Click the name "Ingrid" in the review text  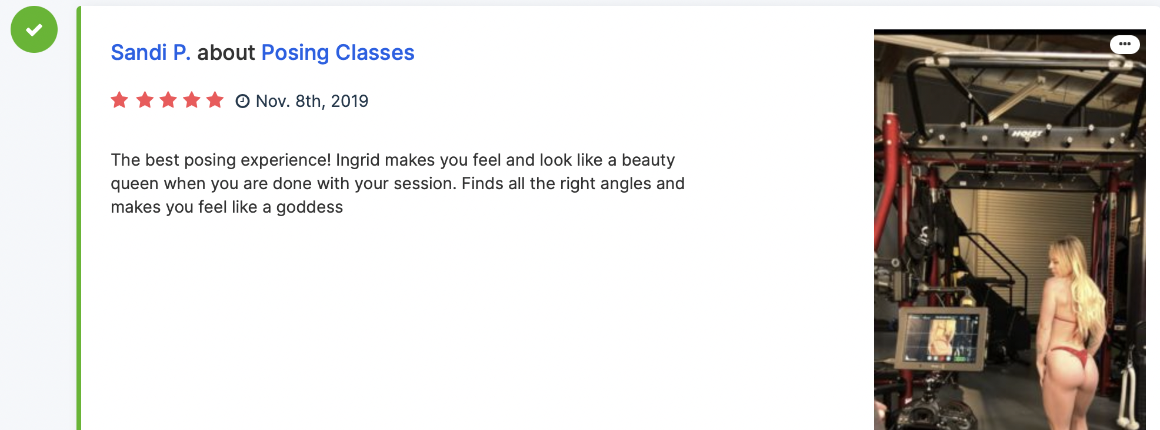coord(358,160)
